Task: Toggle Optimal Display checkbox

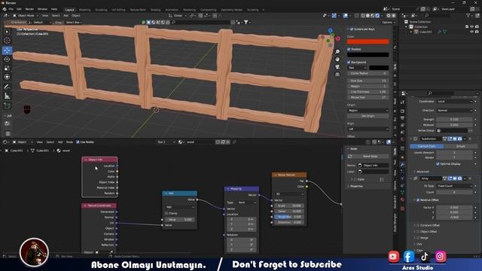Action: 438,164
